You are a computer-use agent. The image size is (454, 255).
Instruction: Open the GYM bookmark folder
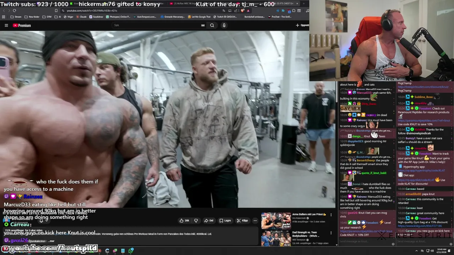coord(47,17)
